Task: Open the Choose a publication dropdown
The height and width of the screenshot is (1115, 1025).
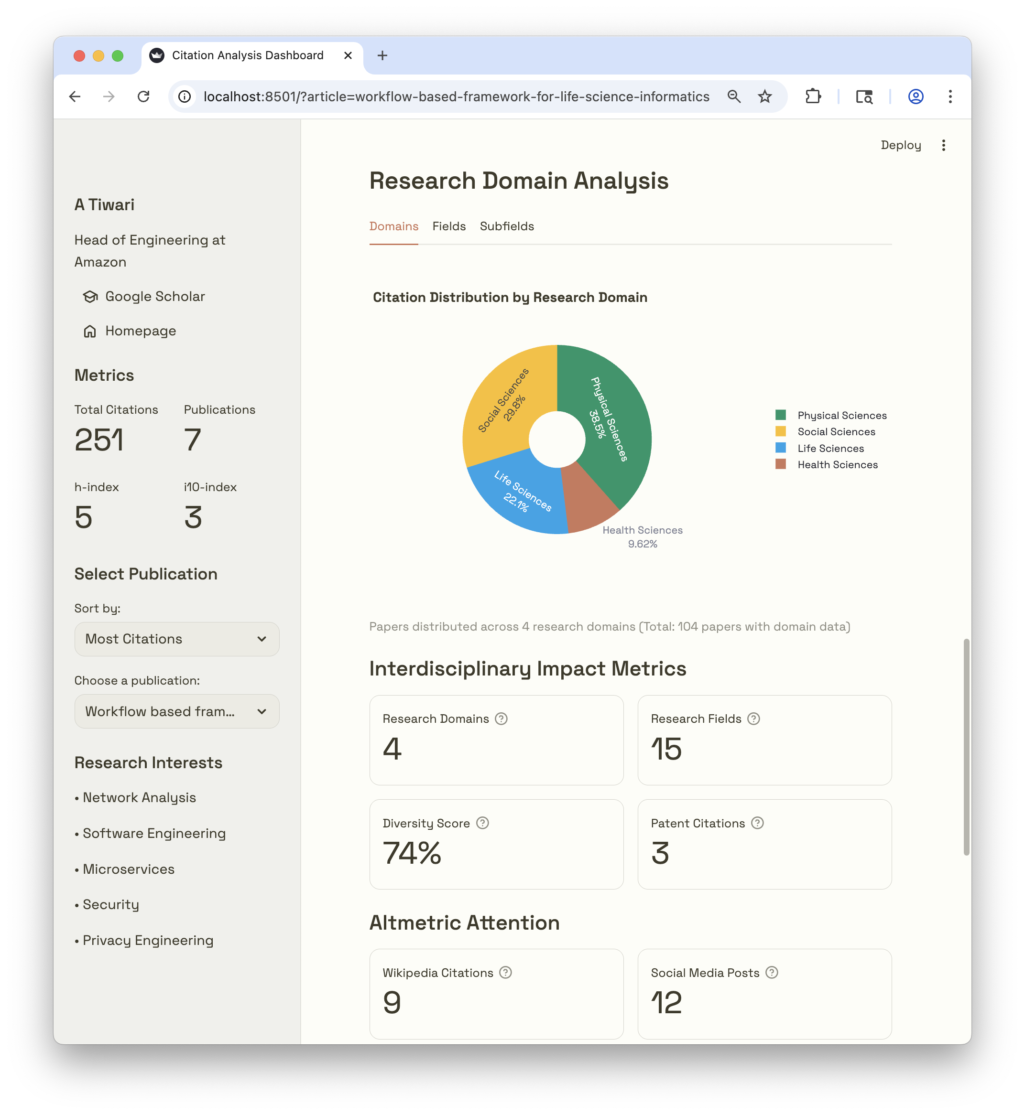Action: (x=177, y=711)
